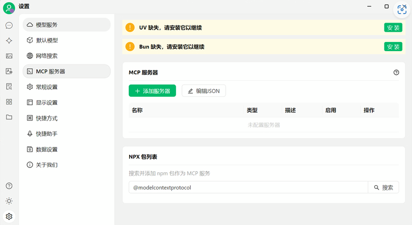The height and width of the screenshot is (225, 412).
Task: Open the translate sidebar icon
Action: click(9, 71)
